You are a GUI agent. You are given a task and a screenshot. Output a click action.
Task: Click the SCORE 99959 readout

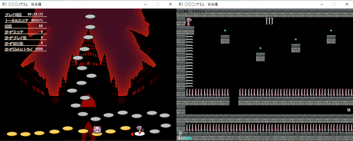pos(191,12)
